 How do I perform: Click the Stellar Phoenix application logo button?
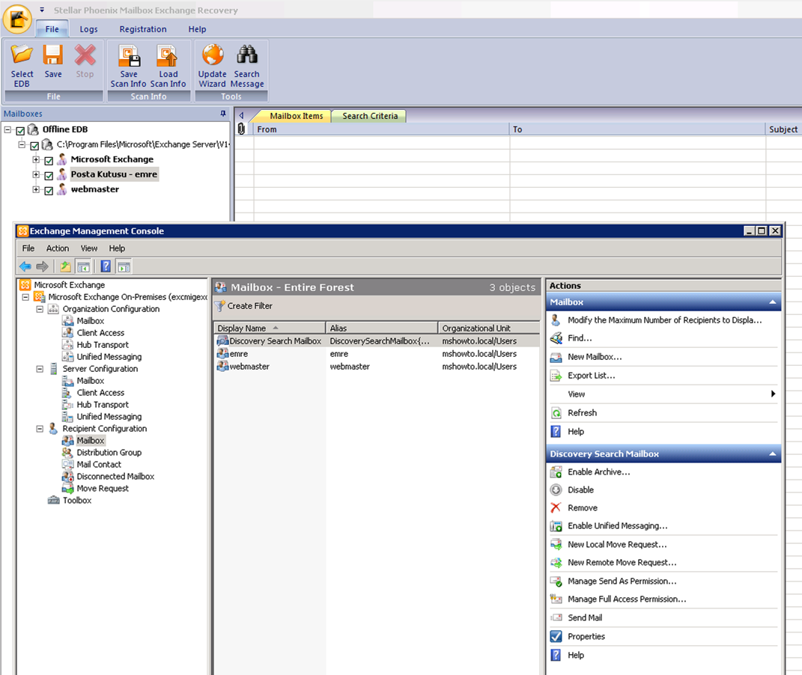17,19
